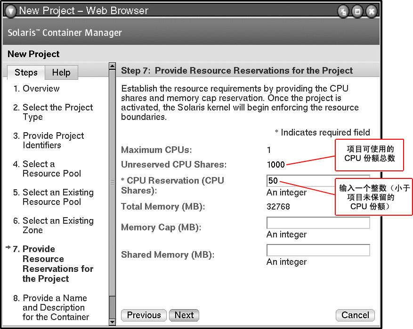The width and height of the screenshot is (413, 329).
Task: Click the Indicates required field note
Action: point(323,132)
